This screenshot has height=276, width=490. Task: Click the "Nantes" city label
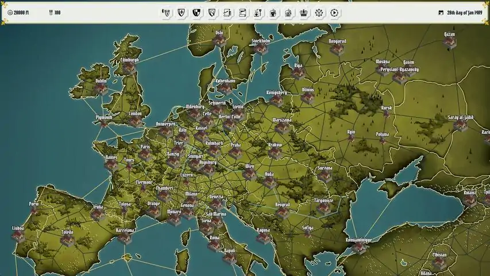[x=111, y=158]
